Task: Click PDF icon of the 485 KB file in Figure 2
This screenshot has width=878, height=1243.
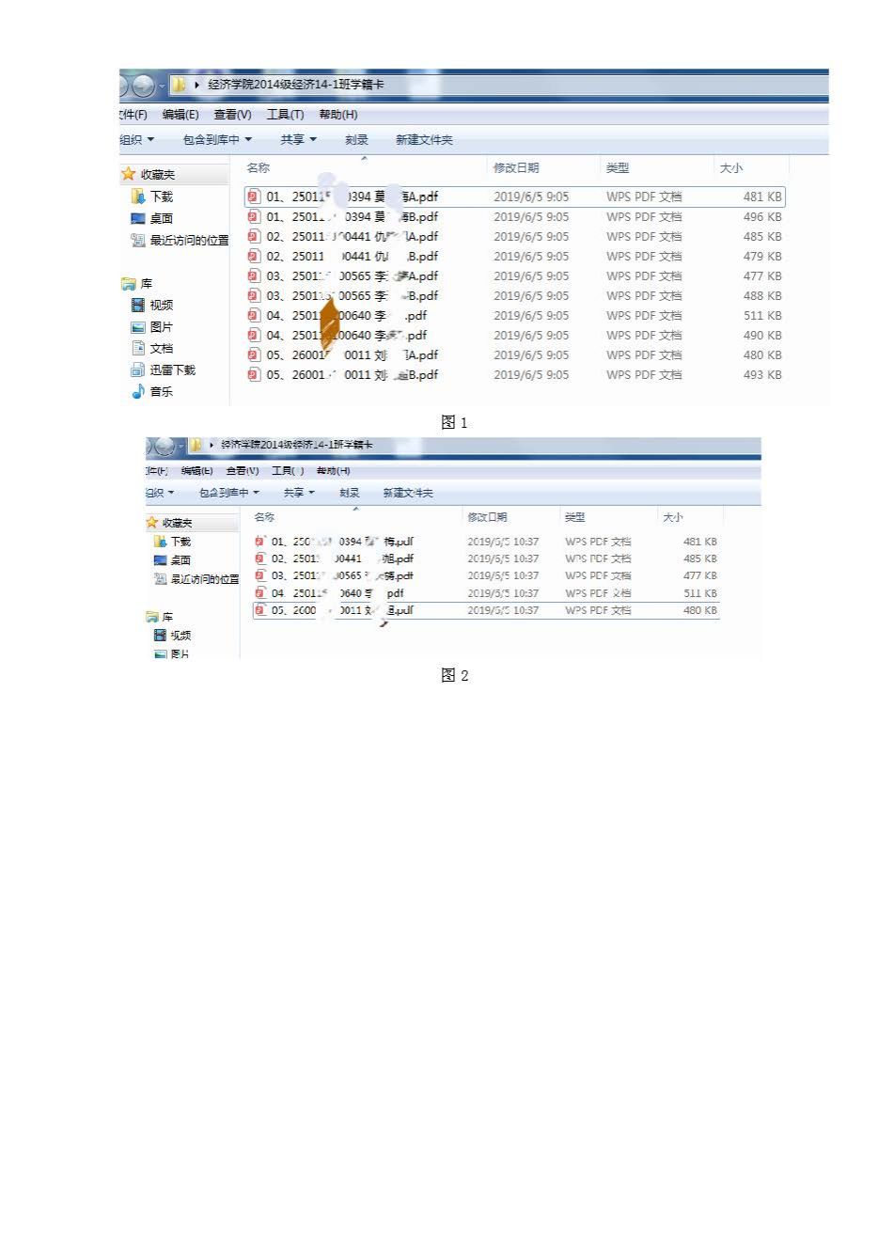Action: pos(259,559)
